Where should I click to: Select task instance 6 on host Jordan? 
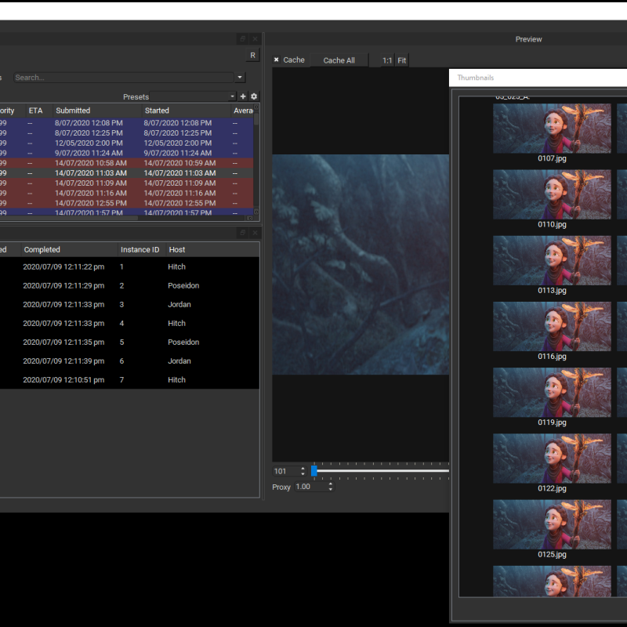(129, 361)
